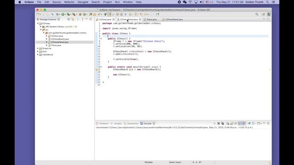The image size is (294, 165).
Task: Open the Source menu
Action: 57,2
